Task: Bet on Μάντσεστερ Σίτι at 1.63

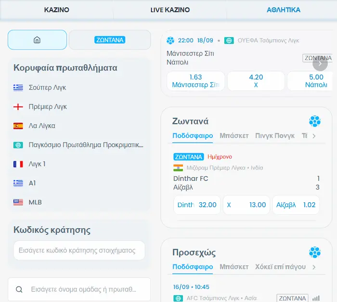Action: (195, 81)
